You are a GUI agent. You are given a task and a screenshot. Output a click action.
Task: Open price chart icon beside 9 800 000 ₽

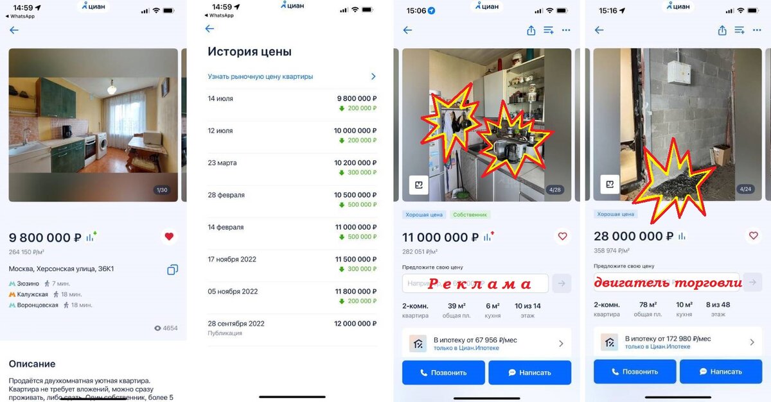[x=91, y=237]
